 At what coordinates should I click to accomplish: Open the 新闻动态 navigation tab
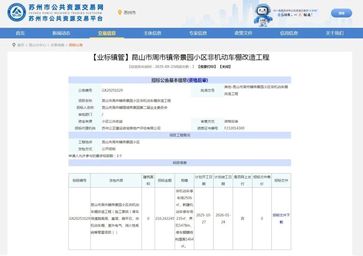tap(61, 33)
